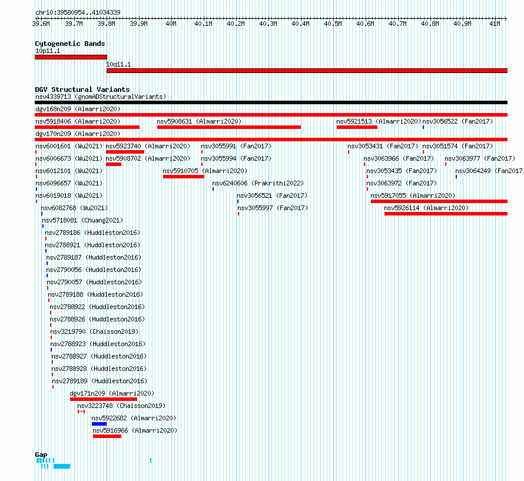Select the red dgv171n209 variant bar
524x481 pixels.
[104, 399]
